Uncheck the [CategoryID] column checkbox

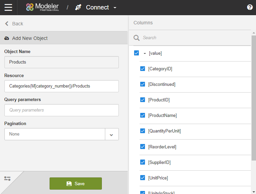tap(143, 69)
